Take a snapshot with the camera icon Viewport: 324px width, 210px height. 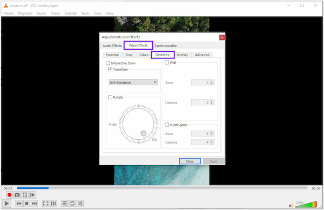click(17, 195)
